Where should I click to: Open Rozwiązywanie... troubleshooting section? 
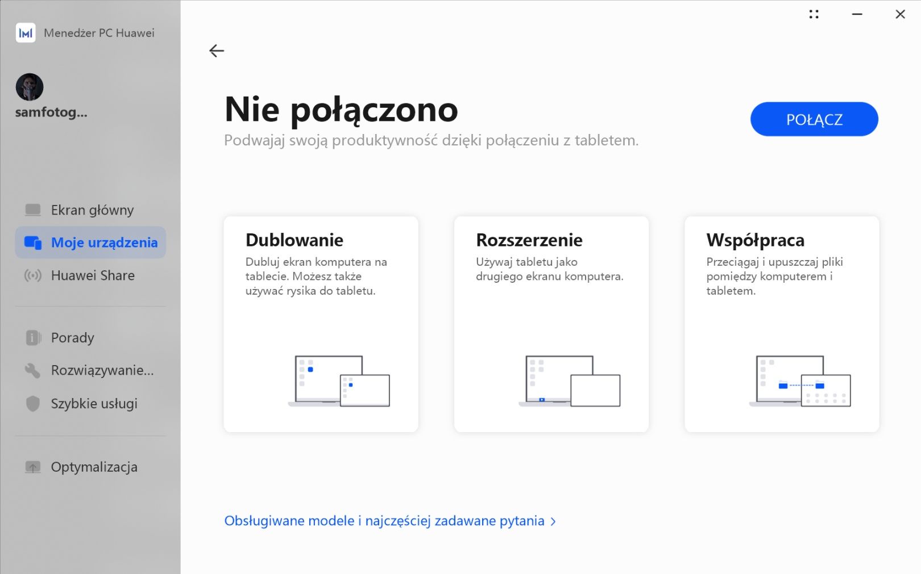(x=90, y=371)
